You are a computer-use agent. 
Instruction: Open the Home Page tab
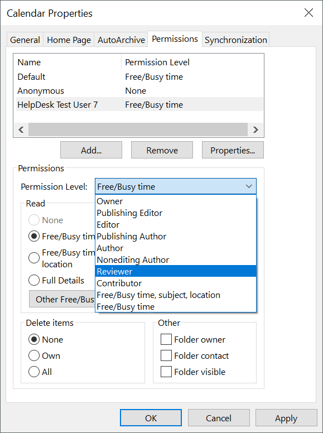click(69, 40)
